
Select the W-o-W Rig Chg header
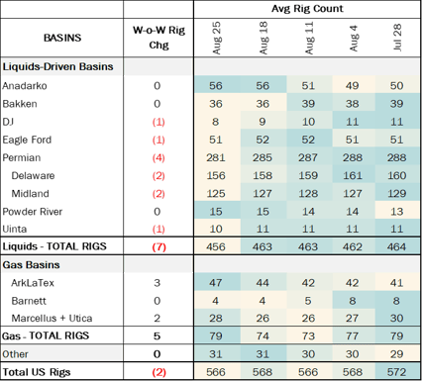158,38
